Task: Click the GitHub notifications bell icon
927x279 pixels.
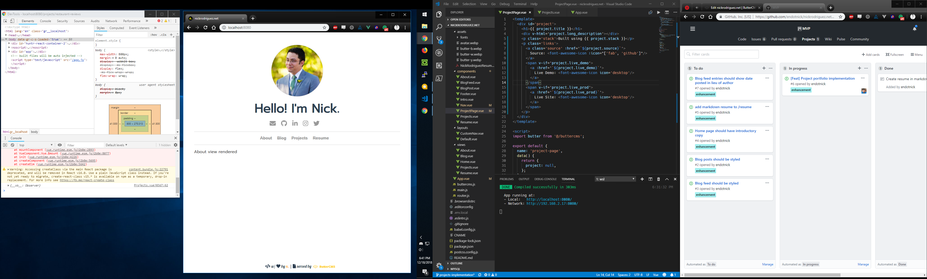Action: click(x=915, y=28)
